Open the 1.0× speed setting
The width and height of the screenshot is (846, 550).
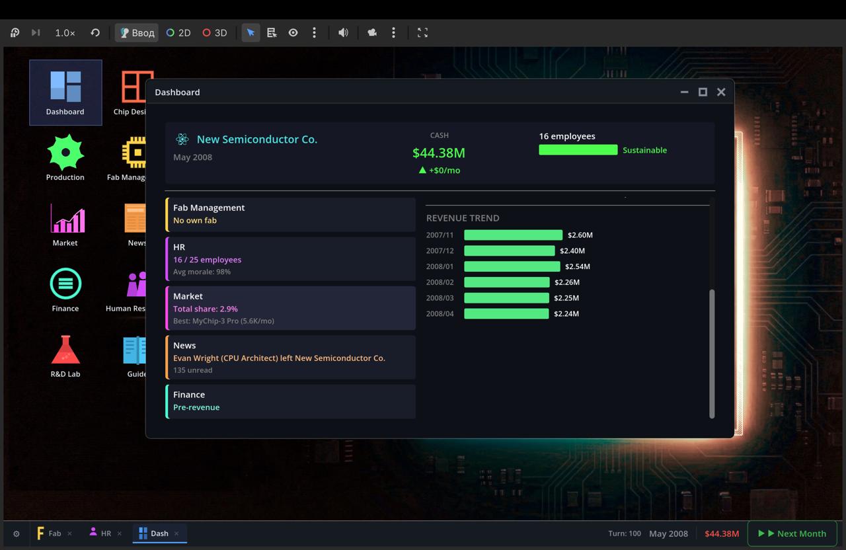tap(65, 32)
